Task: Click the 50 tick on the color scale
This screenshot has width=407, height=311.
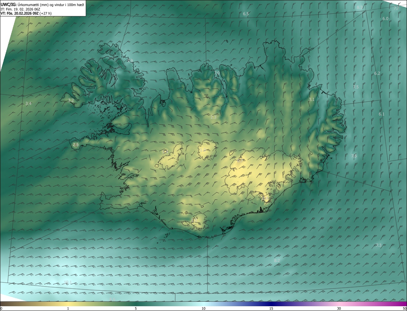Action: 404,308
